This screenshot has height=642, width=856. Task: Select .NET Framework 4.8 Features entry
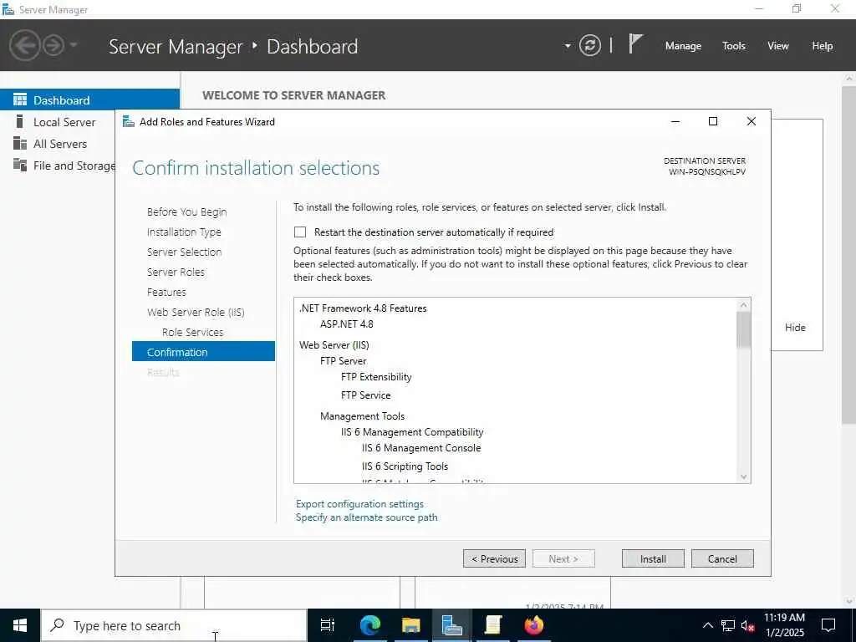[x=363, y=308]
